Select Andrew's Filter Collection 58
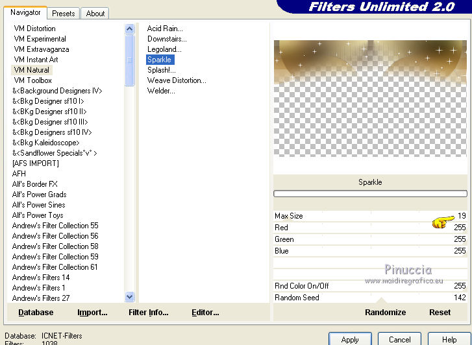This screenshot has width=472, height=345. point(55,246)
